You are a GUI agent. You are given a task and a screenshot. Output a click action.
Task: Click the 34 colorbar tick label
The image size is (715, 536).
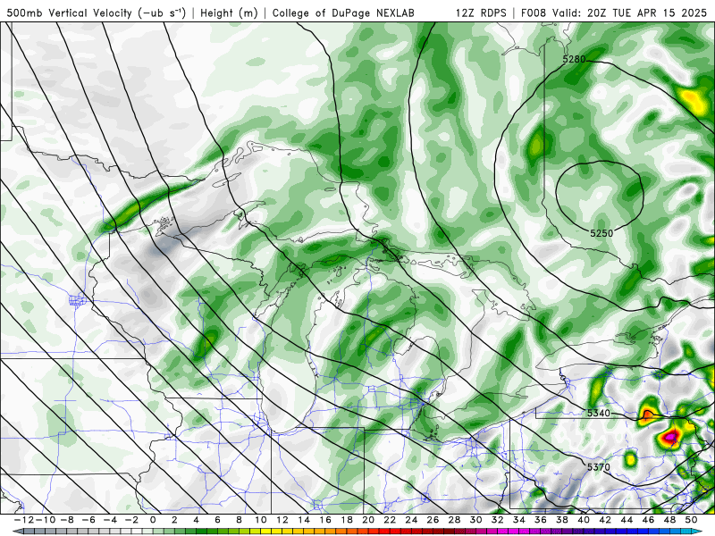519,520
